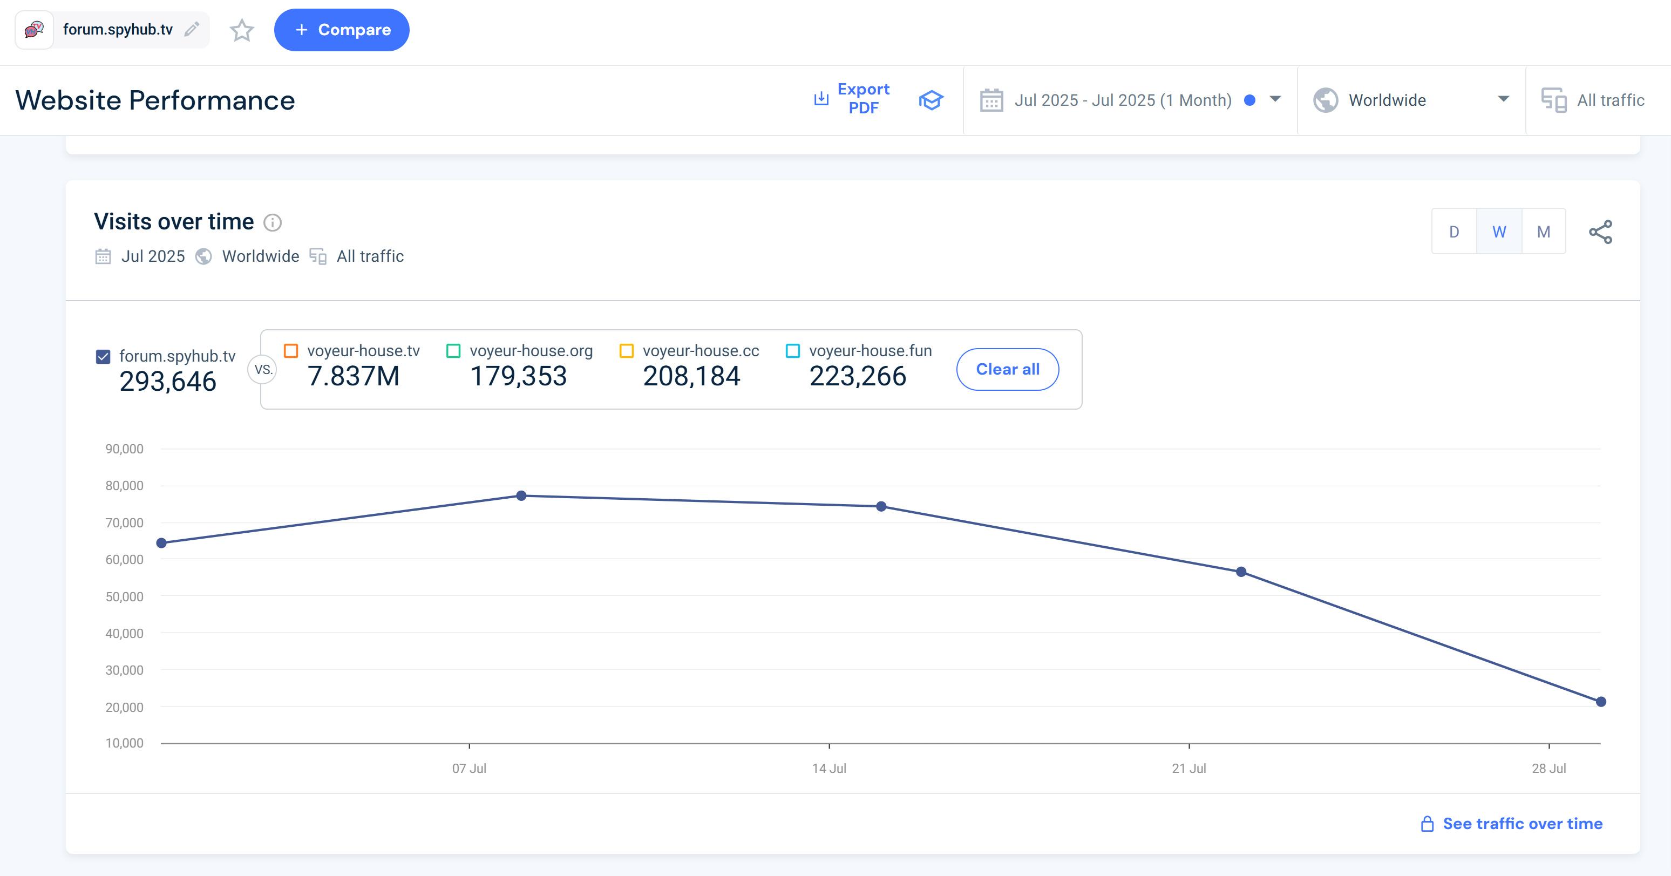The width and height of the screenshot is (1671, 876).
Task: Uncheck the forum.spyhub.tv checkbox
Action: [x=103, y=356]
